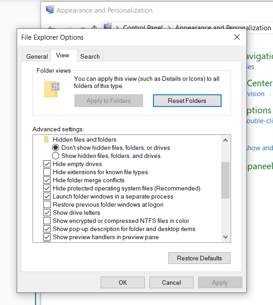This screenshot has height=305, width=273.
Task: Check Restore previous folder windows at logon
Action: 47,205
